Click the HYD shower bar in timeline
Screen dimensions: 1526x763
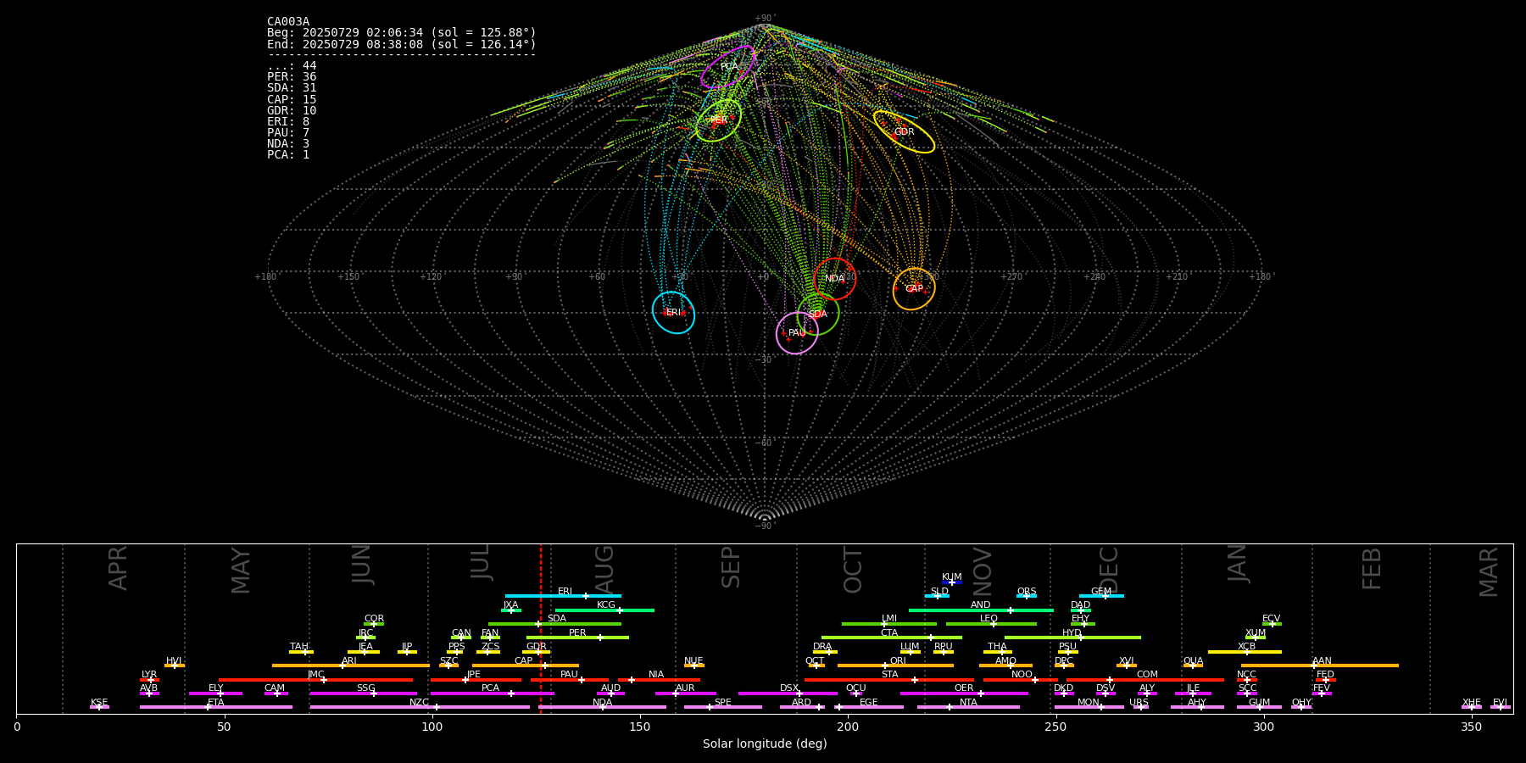tap(1072, 638)
